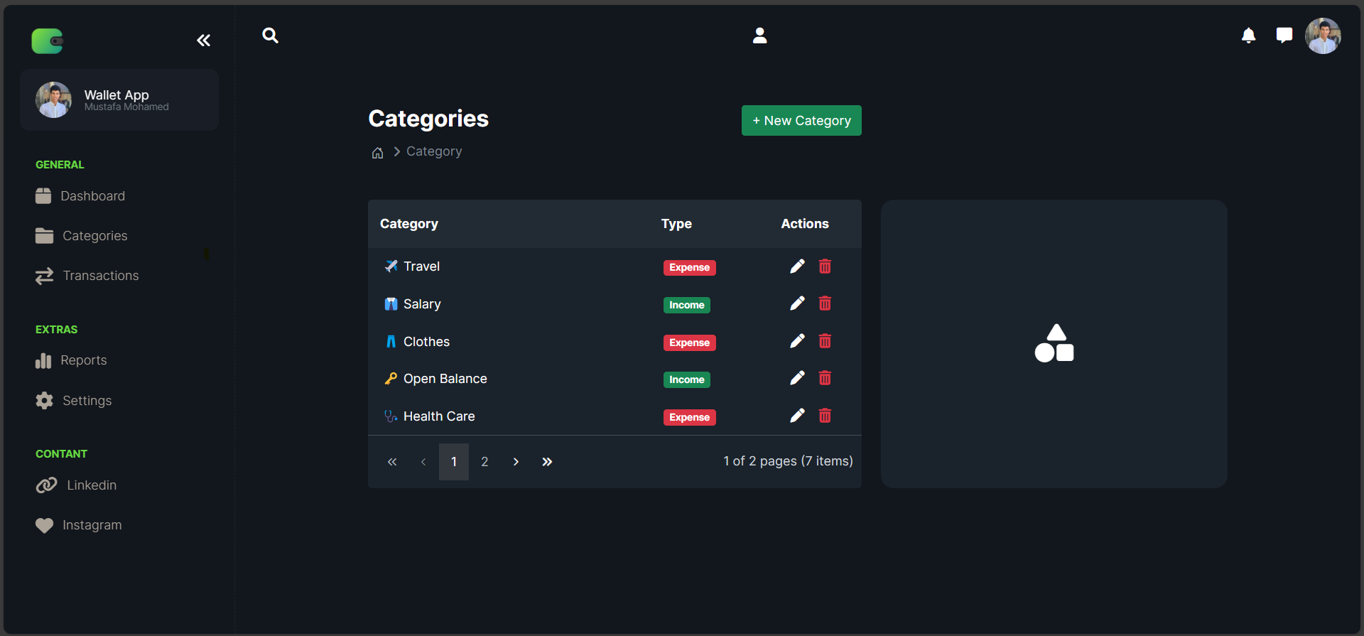
Task: Delete the Salary category
Action: 825,303
